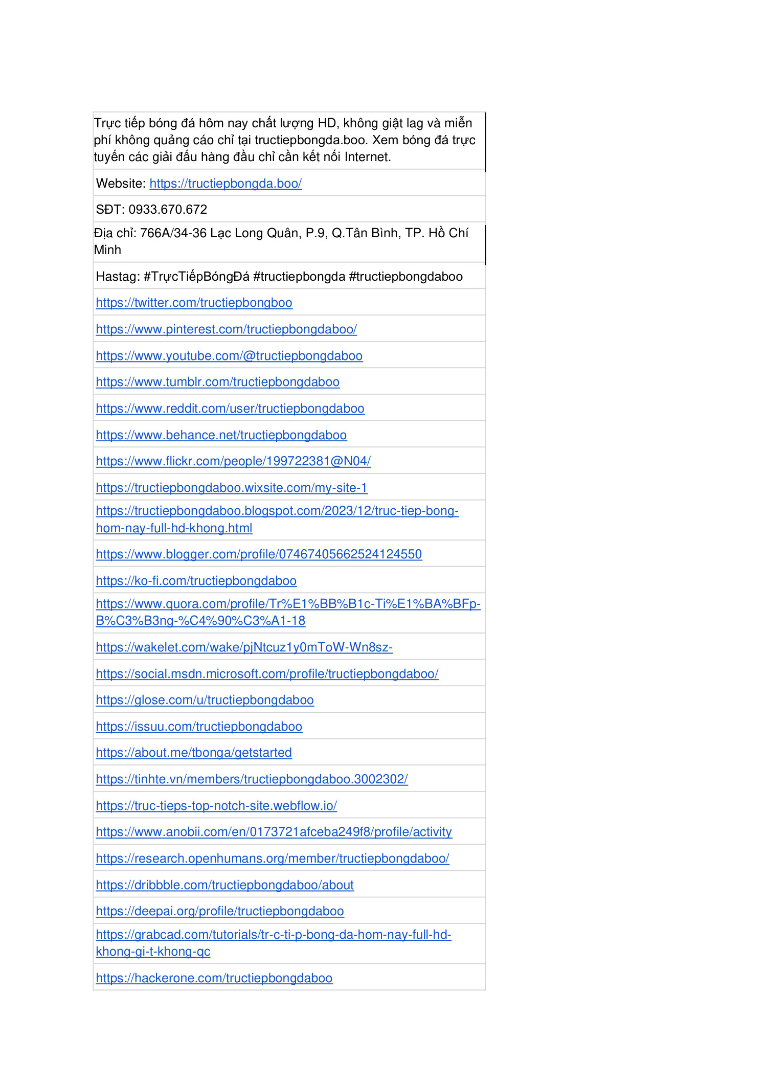Open the Wixsite my-site-1 link
Viewport: 767px width, 1084px height.
click(x=232, y=488)
